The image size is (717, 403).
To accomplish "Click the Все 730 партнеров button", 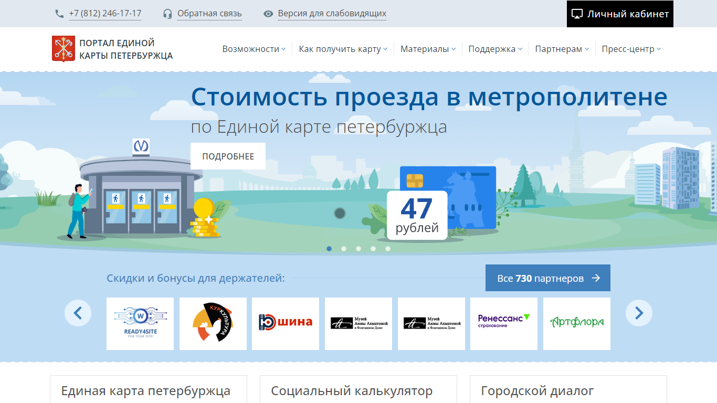I will click(x=547, y=278).
